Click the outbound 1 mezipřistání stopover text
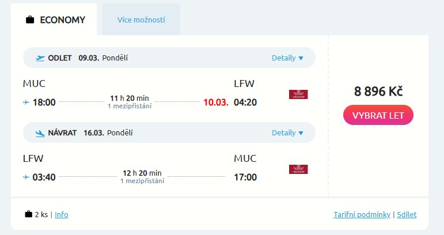 point(130,107)
